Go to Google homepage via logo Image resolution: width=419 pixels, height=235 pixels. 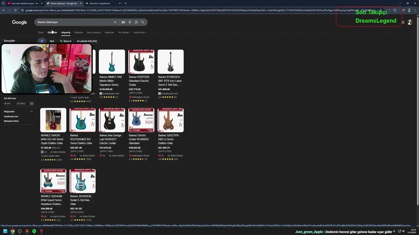(19, 22)
